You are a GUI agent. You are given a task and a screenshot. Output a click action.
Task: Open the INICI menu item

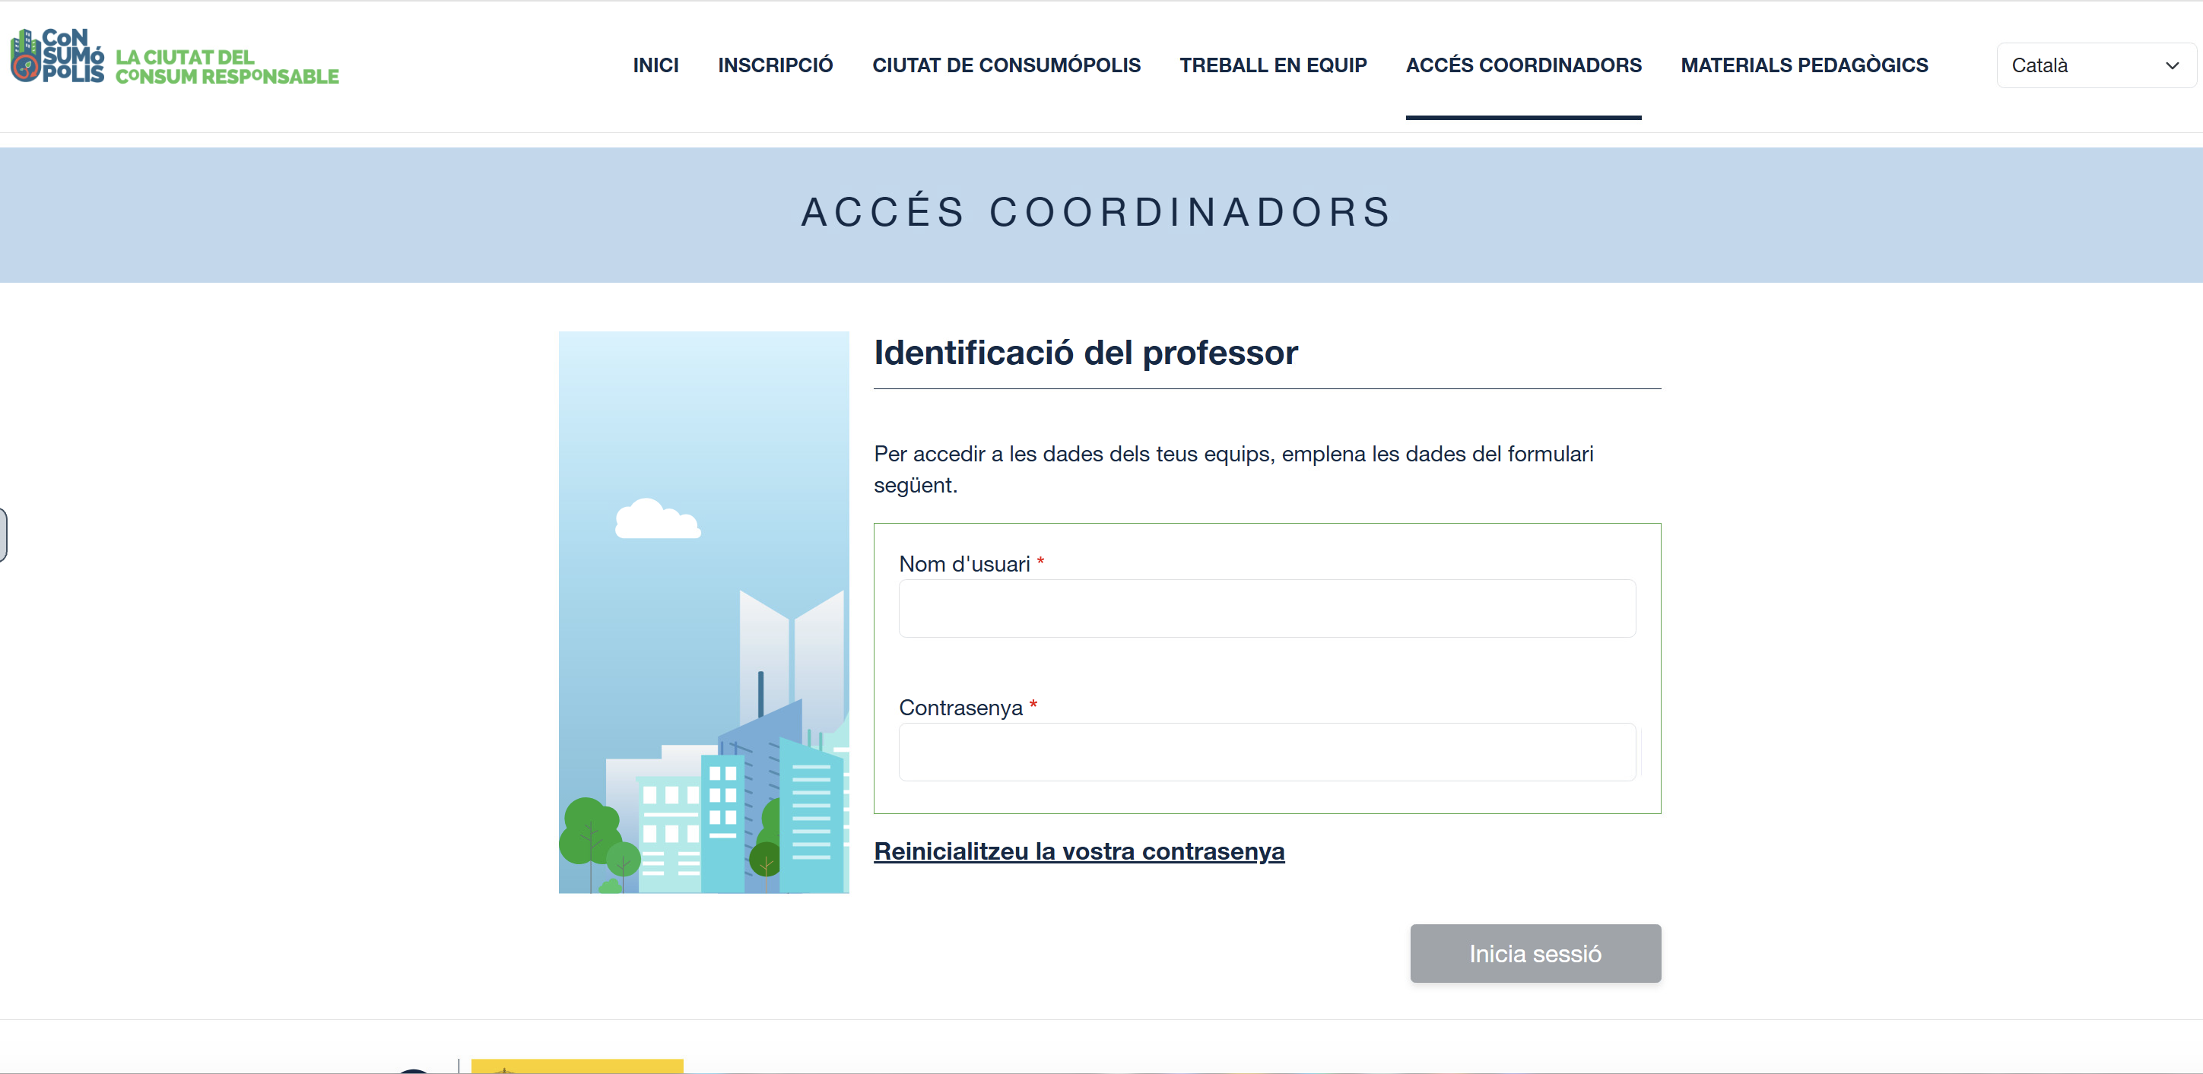coord(655,65)
